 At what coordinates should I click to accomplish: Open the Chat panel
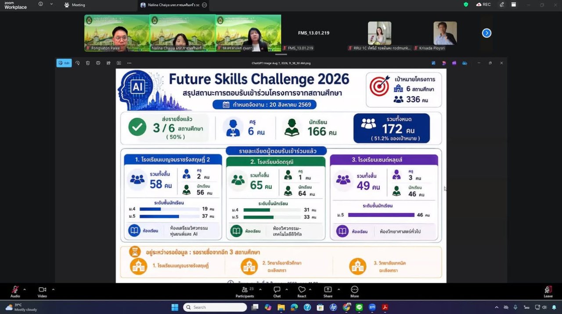(x=277, y=292)
